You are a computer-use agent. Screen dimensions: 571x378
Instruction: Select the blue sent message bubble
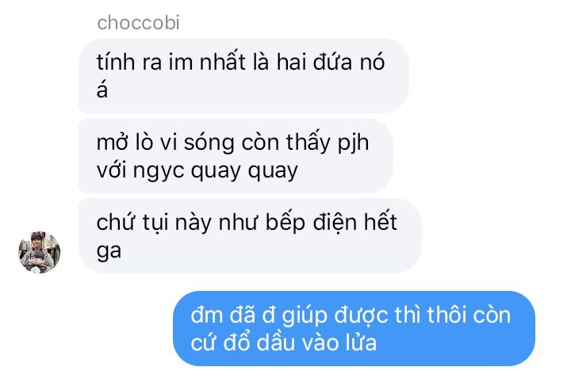pos(354,329)
